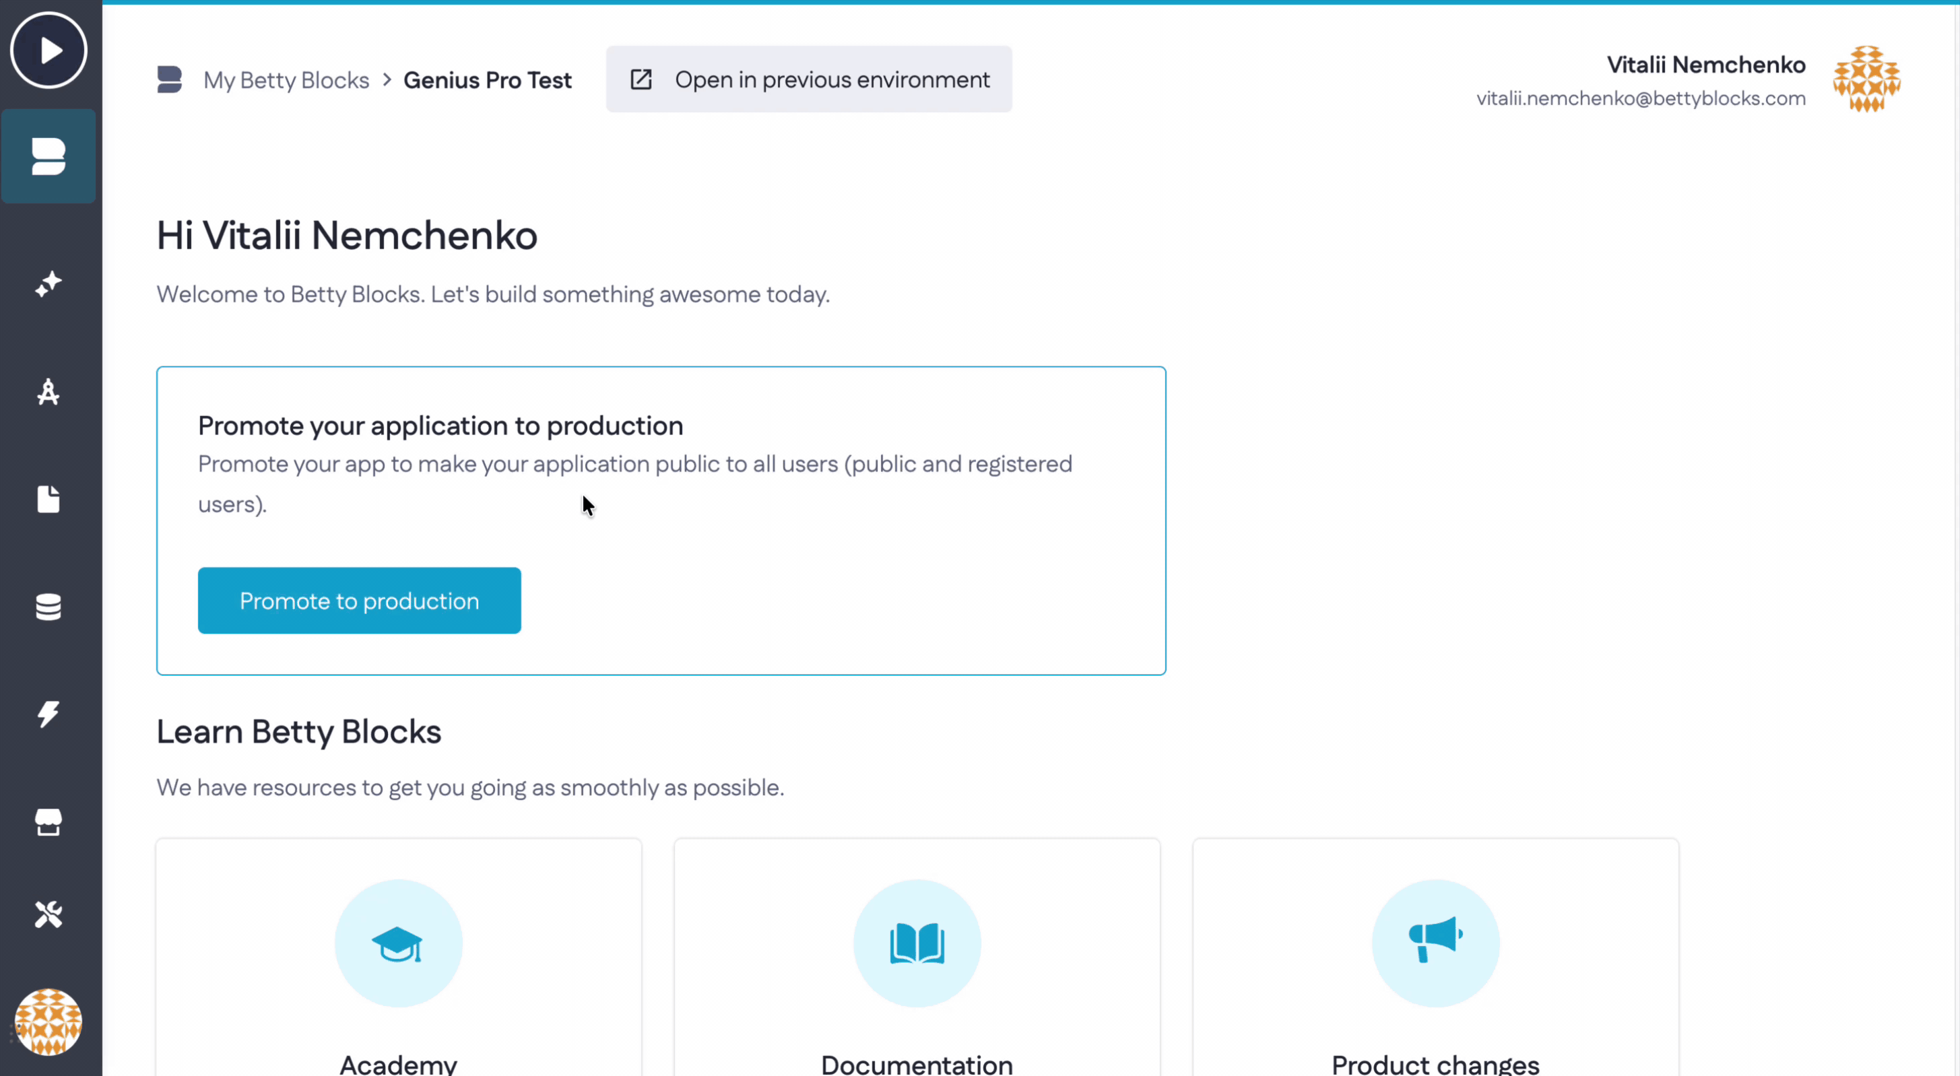Open the compass drawing tool sidebar icon
The height and width of the screenshot is (1076, 1960).
pyautogui.click(x=48, y=393)
